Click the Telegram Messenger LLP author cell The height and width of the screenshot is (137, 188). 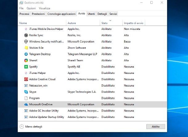pos(82,54)
